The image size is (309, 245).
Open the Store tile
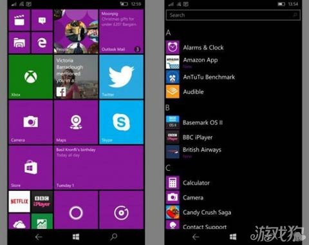pos(30,168)
